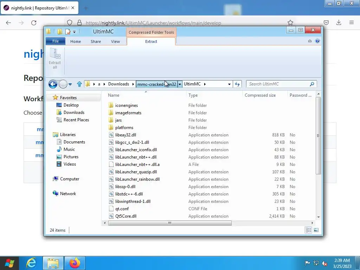Open Windows Start button
This screenshot has width=360, height=270.
point(9,263)
